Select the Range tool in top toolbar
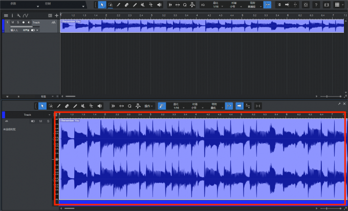This screenshot has width=348, height=211. coord(111,5)
